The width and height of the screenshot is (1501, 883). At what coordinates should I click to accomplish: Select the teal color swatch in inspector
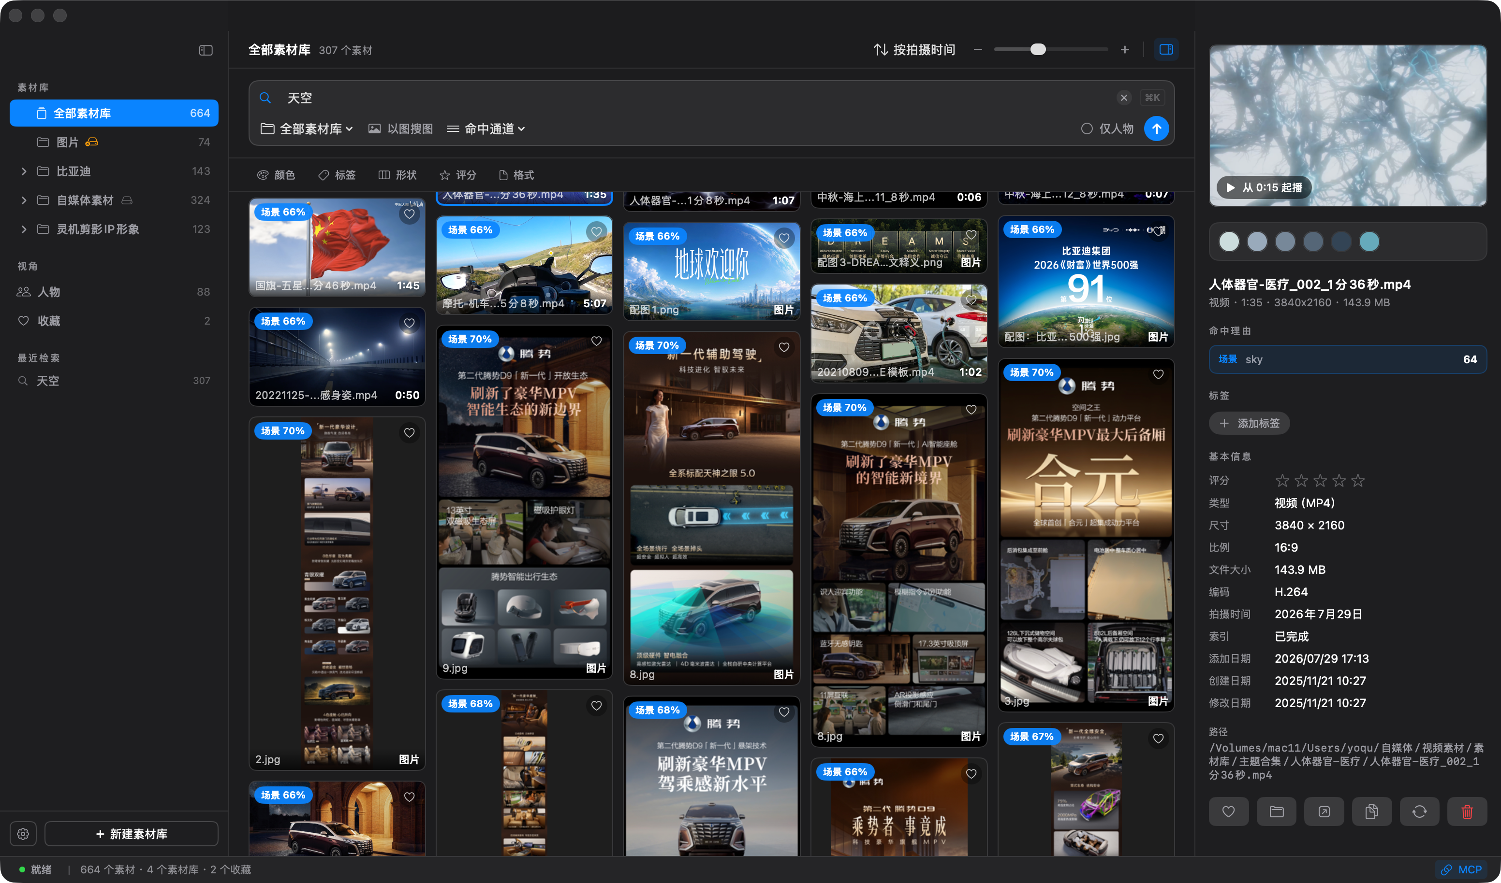pyautogui.click(x=1369, y=242)
